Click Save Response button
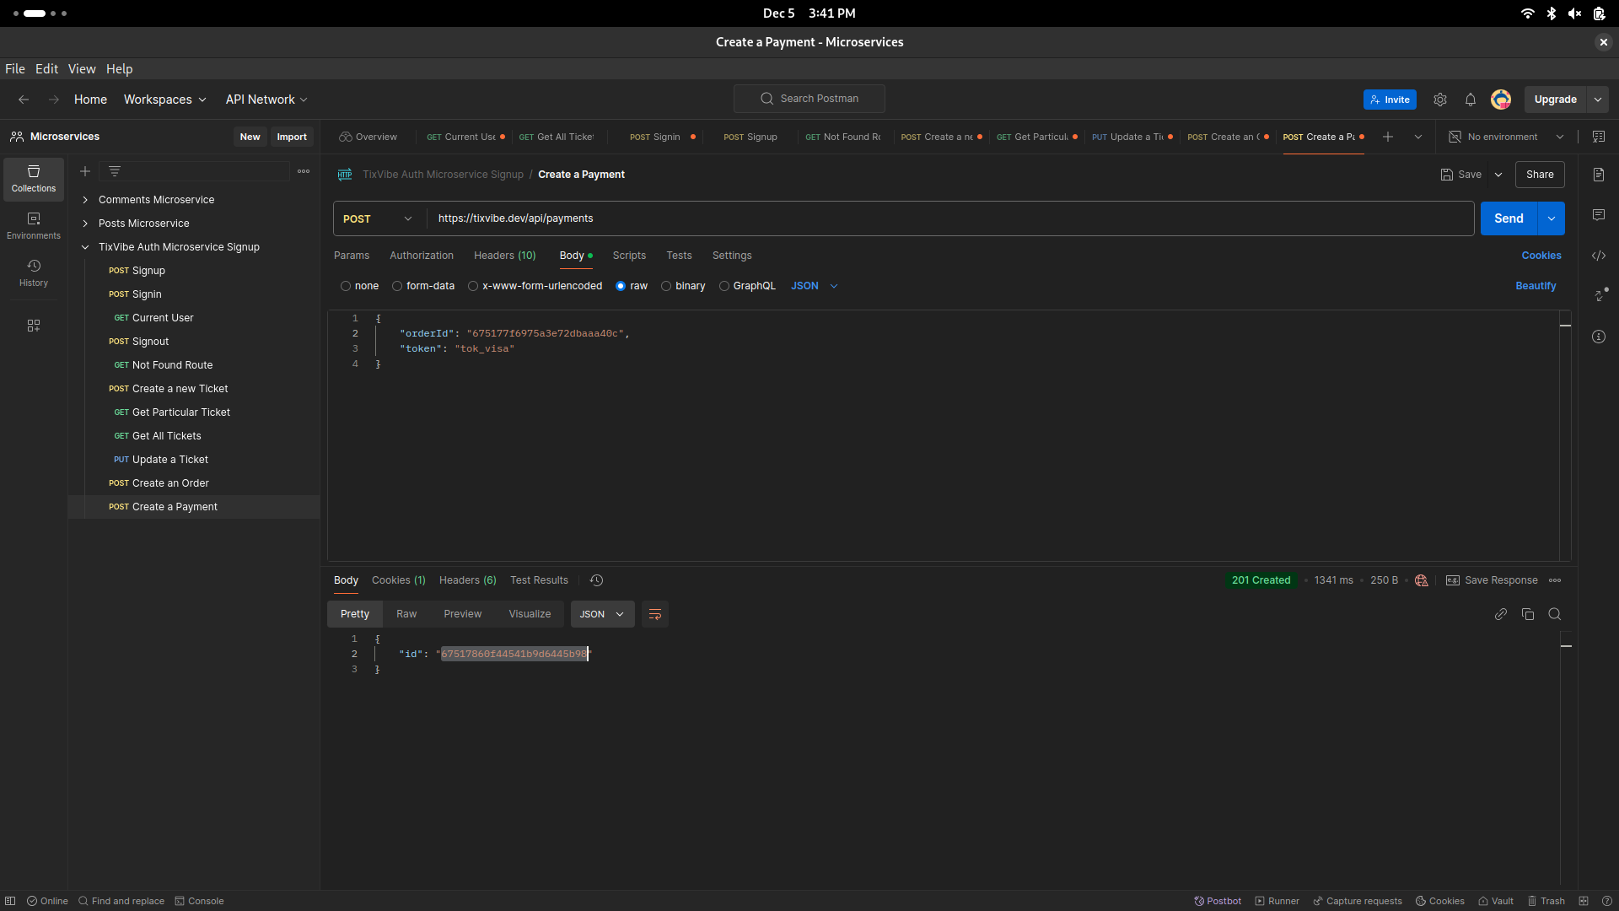Screen dimensions: 1619x911 pyautogui.click(x=1492, y=580)
